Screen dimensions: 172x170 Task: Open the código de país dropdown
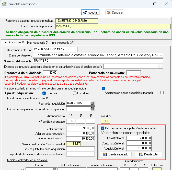coord(160,66)
